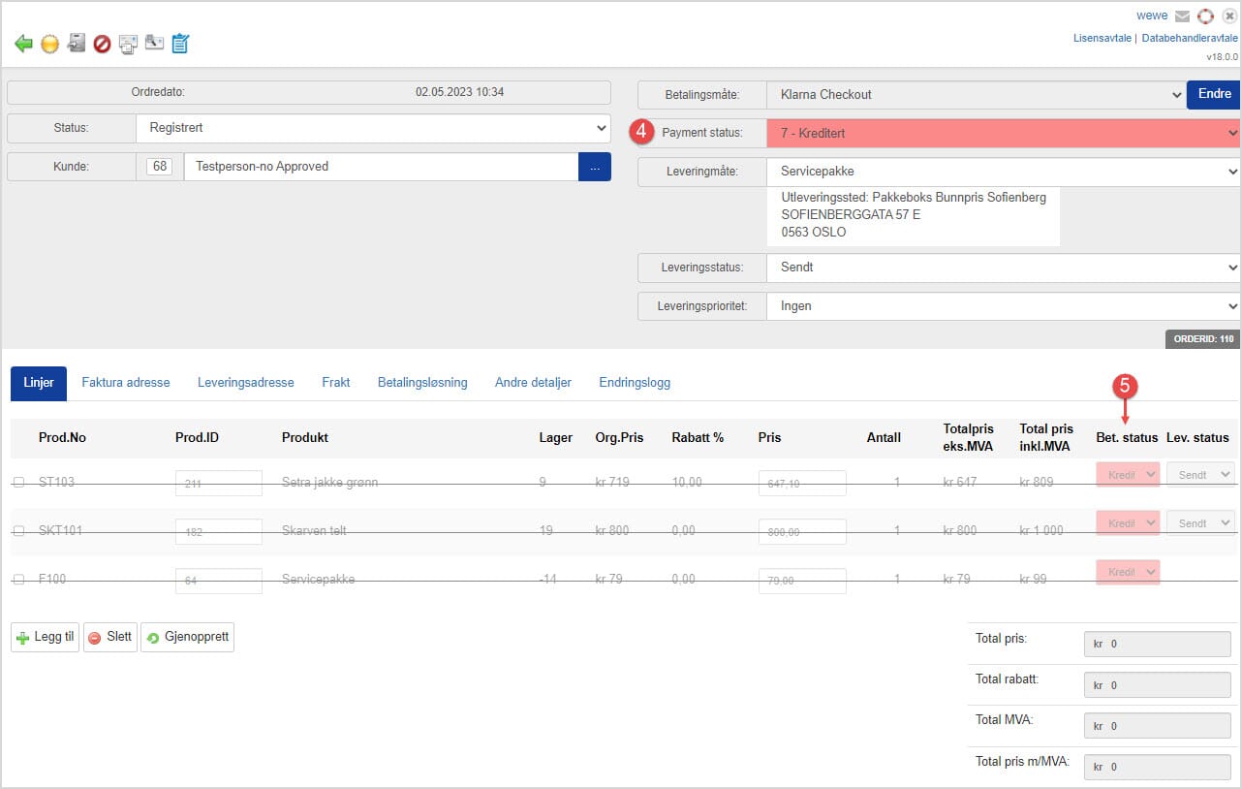Click the stacked print documents toolbar icon

128,44
